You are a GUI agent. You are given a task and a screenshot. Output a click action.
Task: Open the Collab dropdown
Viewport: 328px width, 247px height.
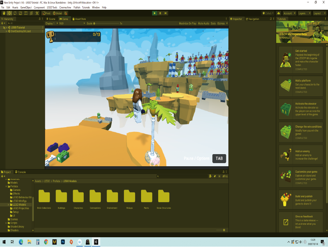click(x=268, y=13)
